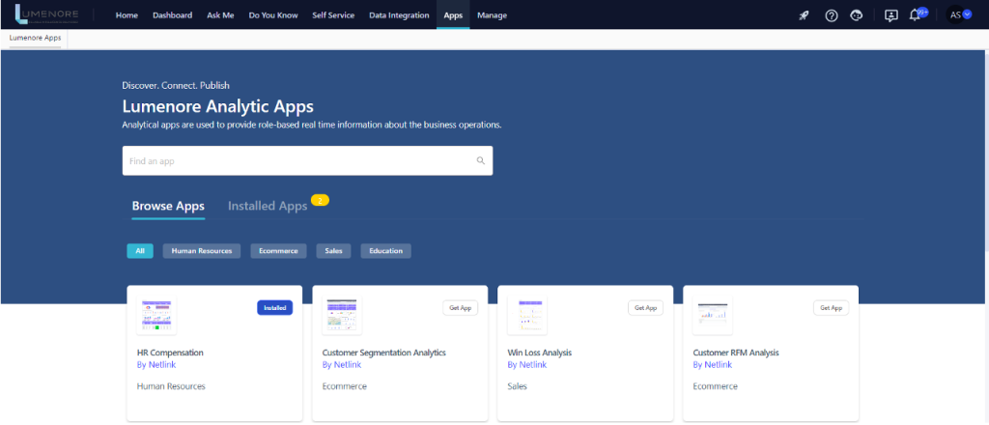Click the feedback chat icon

[890, 15]
